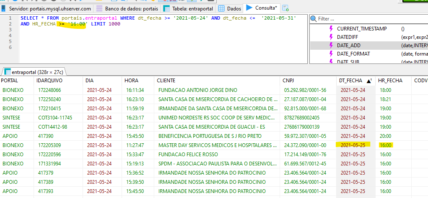
Task: Place cursor in SQL editor line 1
Action: (x=158, y=18)
